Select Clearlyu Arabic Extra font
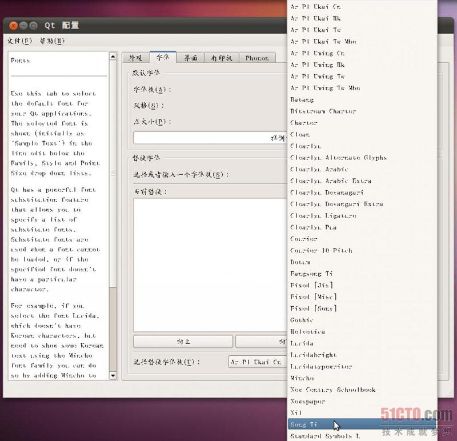457x441 pixels. (362, 181)
